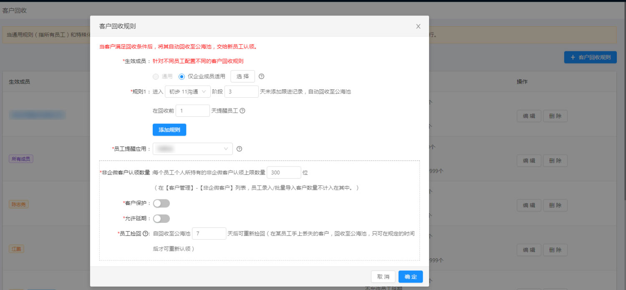Click the 选择 member button

pyautogui.click(x=242, y=76)
